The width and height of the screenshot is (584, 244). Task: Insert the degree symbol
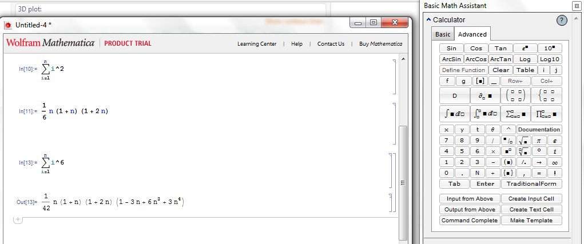coord(539,151)
